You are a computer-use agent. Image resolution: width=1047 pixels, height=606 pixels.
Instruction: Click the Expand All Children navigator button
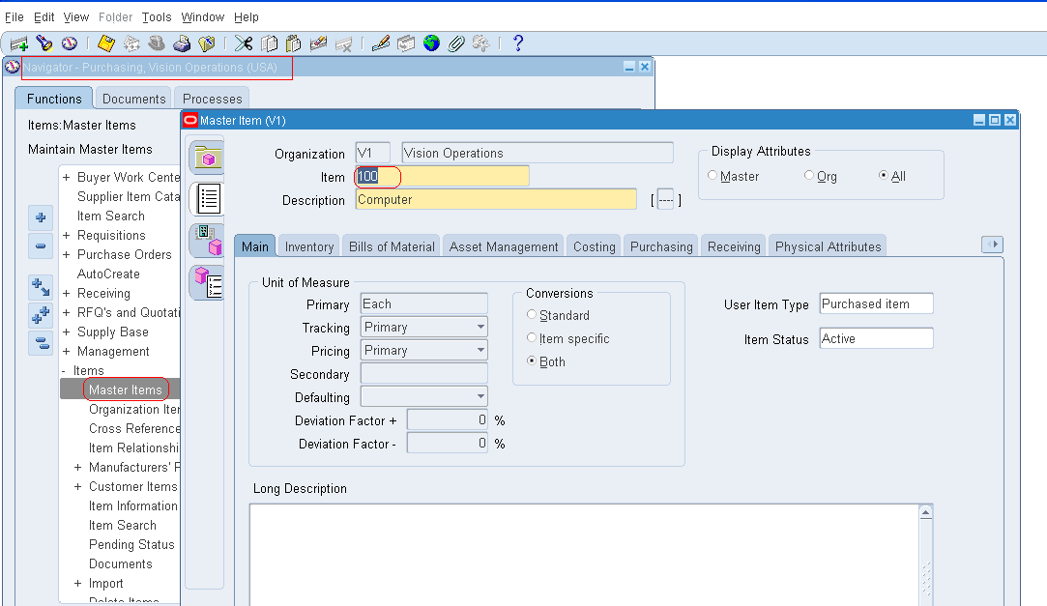click(x=41, y=315)
